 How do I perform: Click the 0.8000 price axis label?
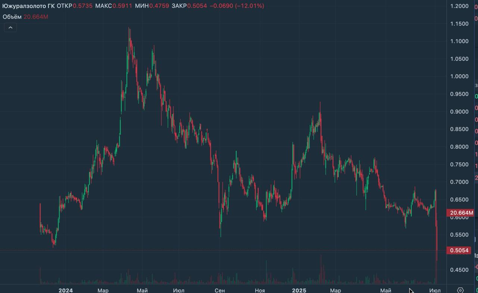459,147
